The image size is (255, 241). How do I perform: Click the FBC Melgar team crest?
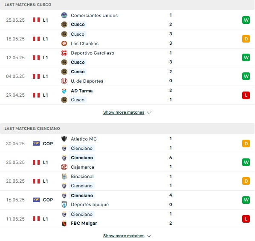64,224
